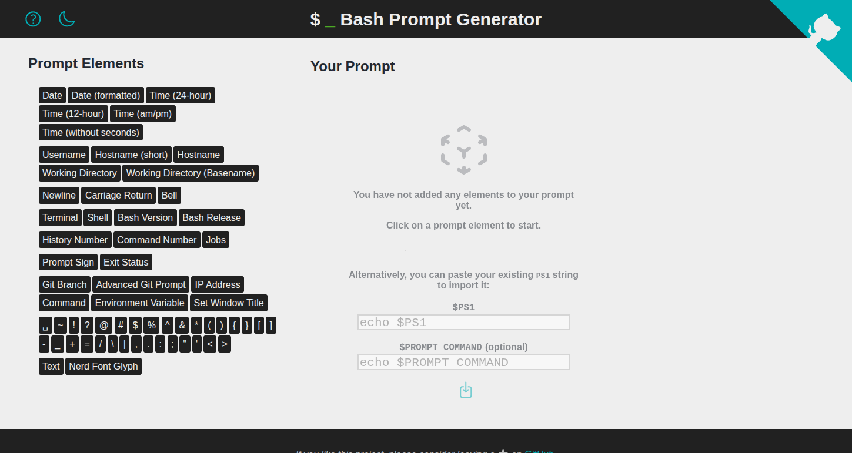Image resolution: width=852 pixels, height=453 pixels.
Task: Toggle dark mode moon icon
Action: click(67, 19)
